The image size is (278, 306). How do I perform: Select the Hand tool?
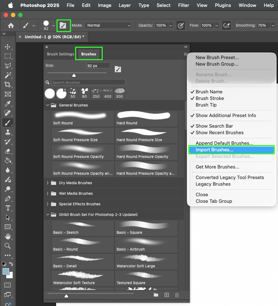click(x=8, y=236)
